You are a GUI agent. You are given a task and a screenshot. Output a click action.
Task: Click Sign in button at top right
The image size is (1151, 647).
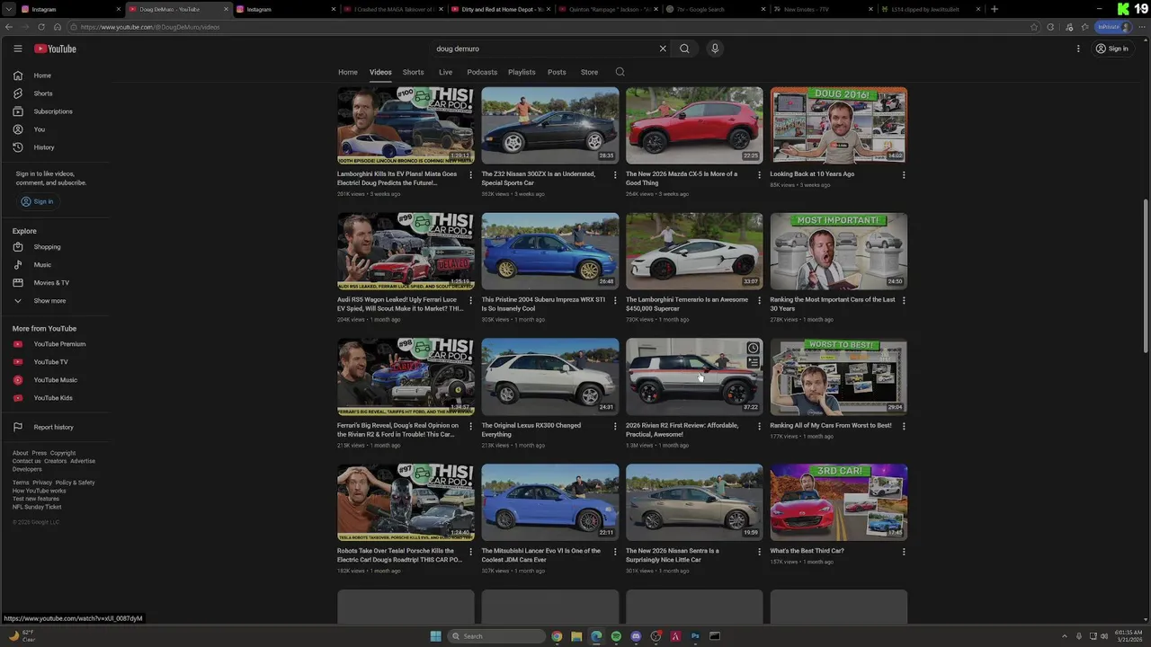coord(1111,49)
